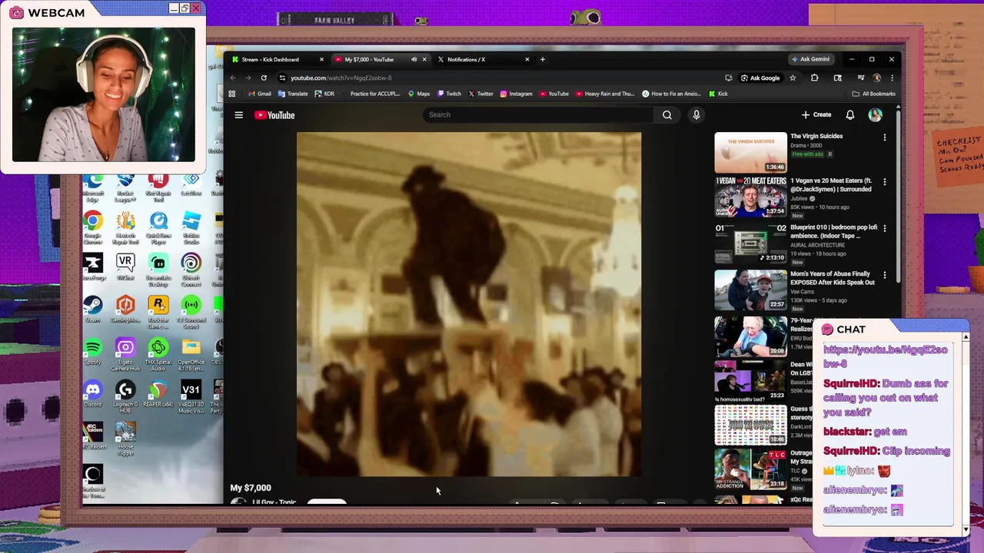The width and height of the screenshot is (984, 553).
Task: Open Chrome apps grid in the bookmarks bar
Action: [x=232, y=94]
